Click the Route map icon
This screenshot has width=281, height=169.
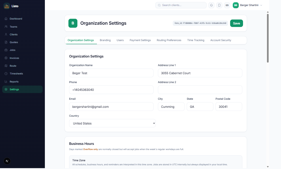click(x=6, y=66)
